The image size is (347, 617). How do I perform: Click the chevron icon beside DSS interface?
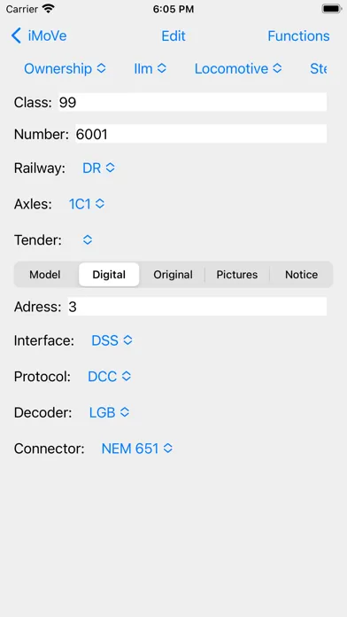[127, 340]
